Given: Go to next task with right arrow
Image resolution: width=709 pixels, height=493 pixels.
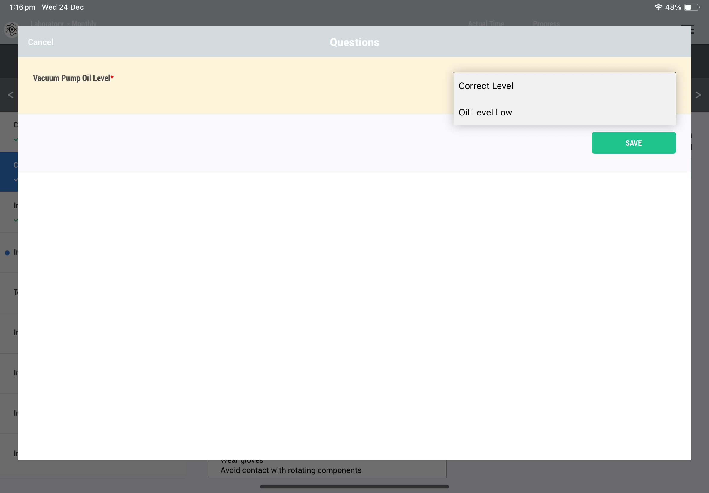Looking at the screenshot, I should 698,95.
